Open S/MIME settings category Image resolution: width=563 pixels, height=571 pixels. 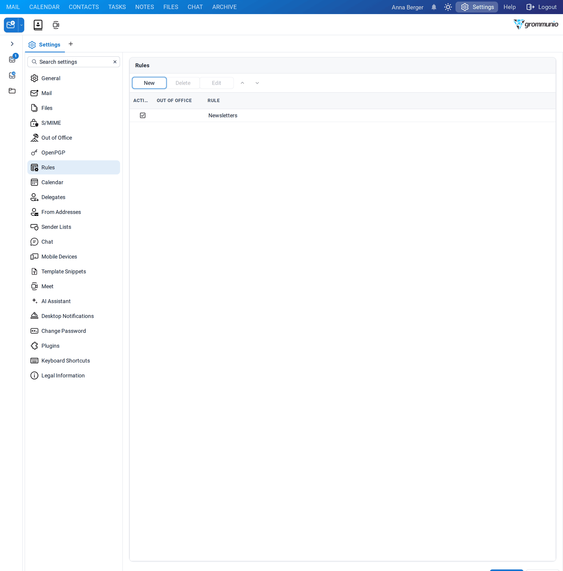[74, 123]
